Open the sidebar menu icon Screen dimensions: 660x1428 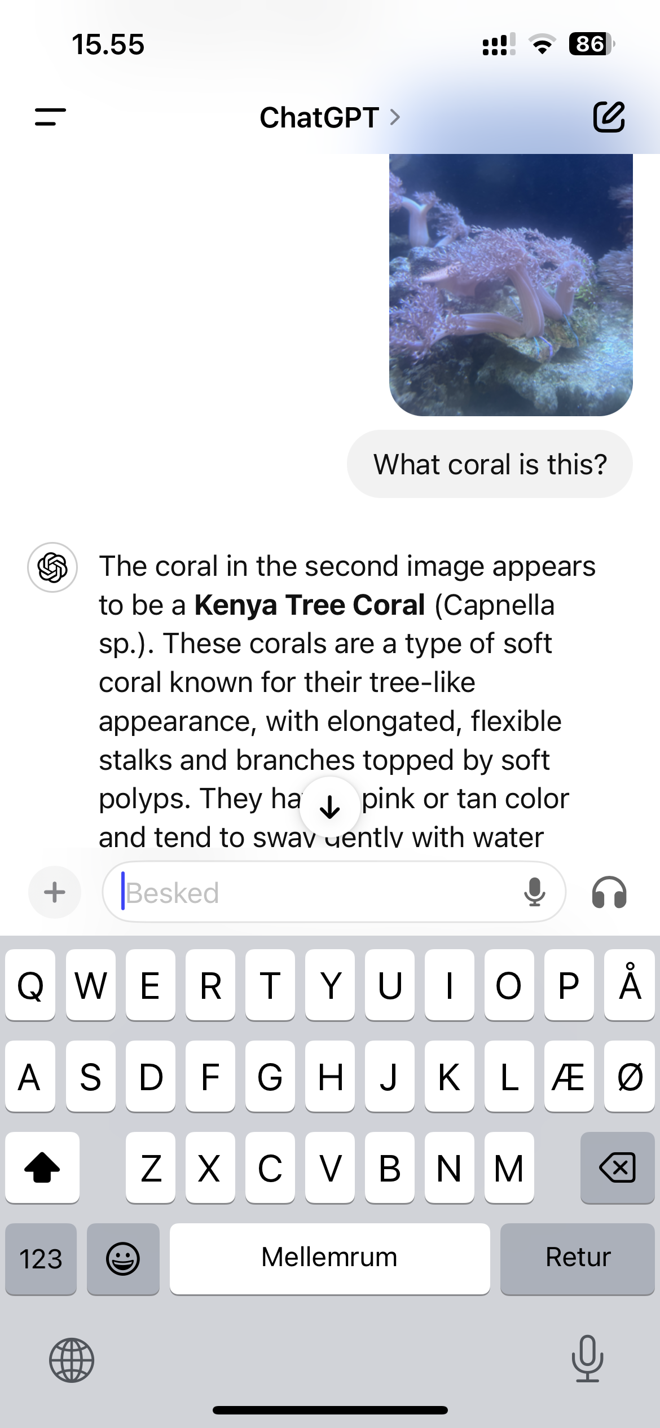pyautogui.click(x=50, y=117)
